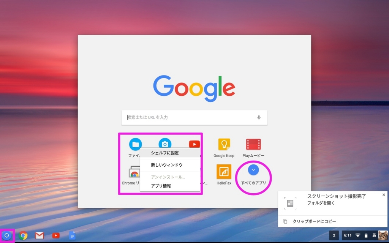Open the notification count indicator showing 2
The width and height of the screenshot is (389, 243).
[334, 235]
